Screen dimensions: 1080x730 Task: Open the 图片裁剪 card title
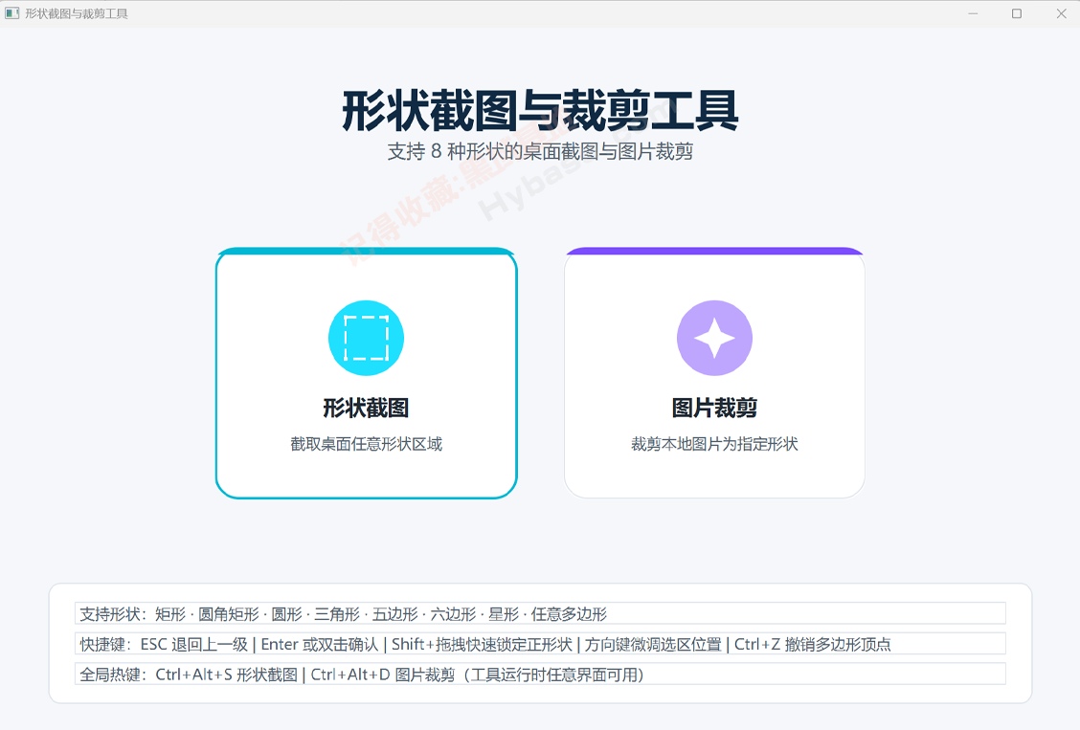coord(714,408)
